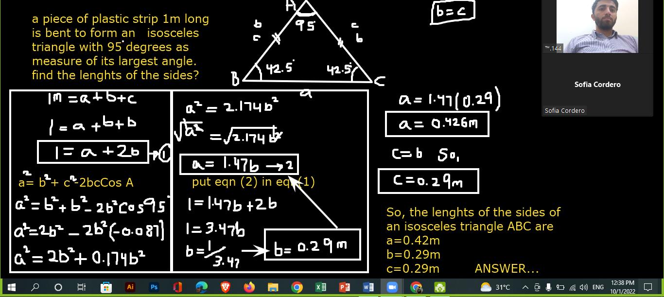Screen dimensions: 664x297
Task: Open the Windows Start menu
Action: [x=12, y=287]
